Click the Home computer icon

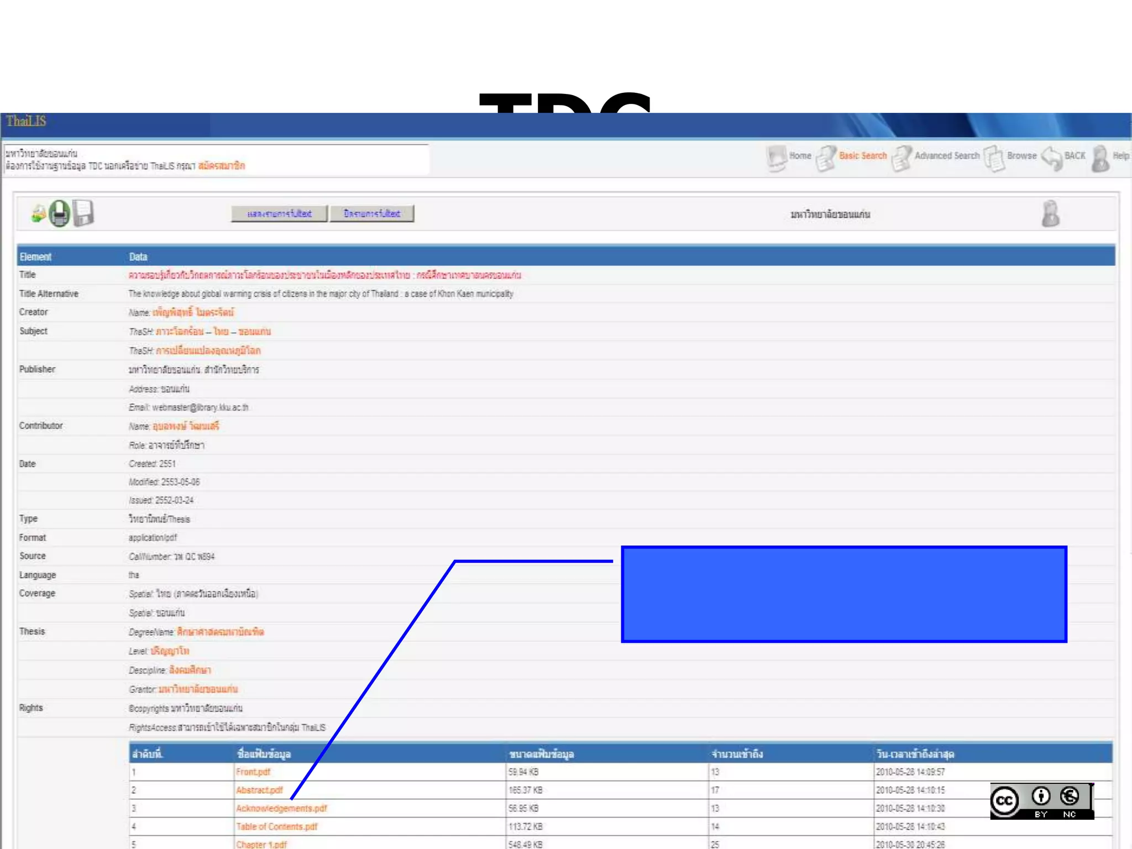coord(776,157)
